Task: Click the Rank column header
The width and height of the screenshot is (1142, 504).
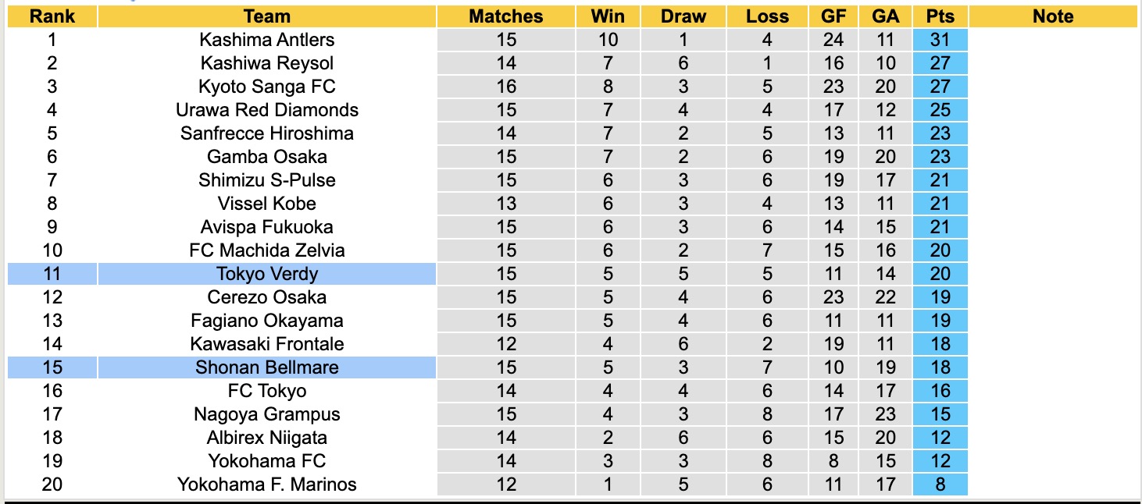Action: [x=52, y=16]
